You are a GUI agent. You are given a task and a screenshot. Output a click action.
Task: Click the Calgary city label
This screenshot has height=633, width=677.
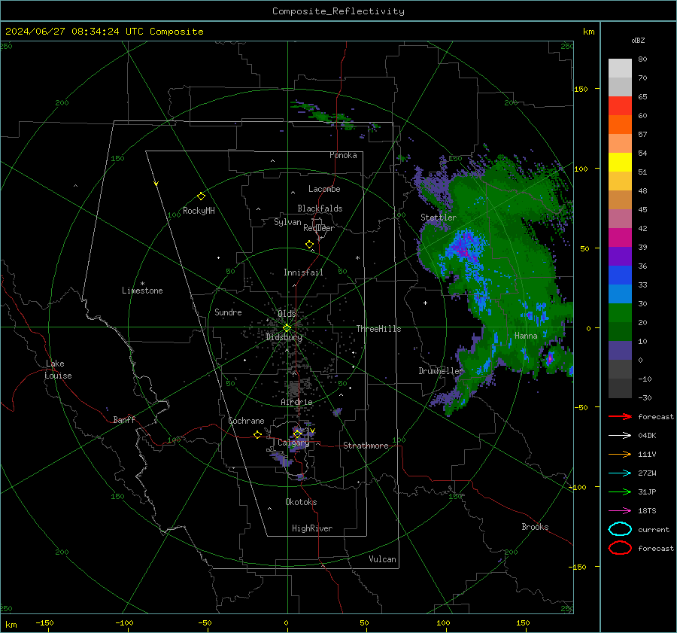tap(293, 443)
